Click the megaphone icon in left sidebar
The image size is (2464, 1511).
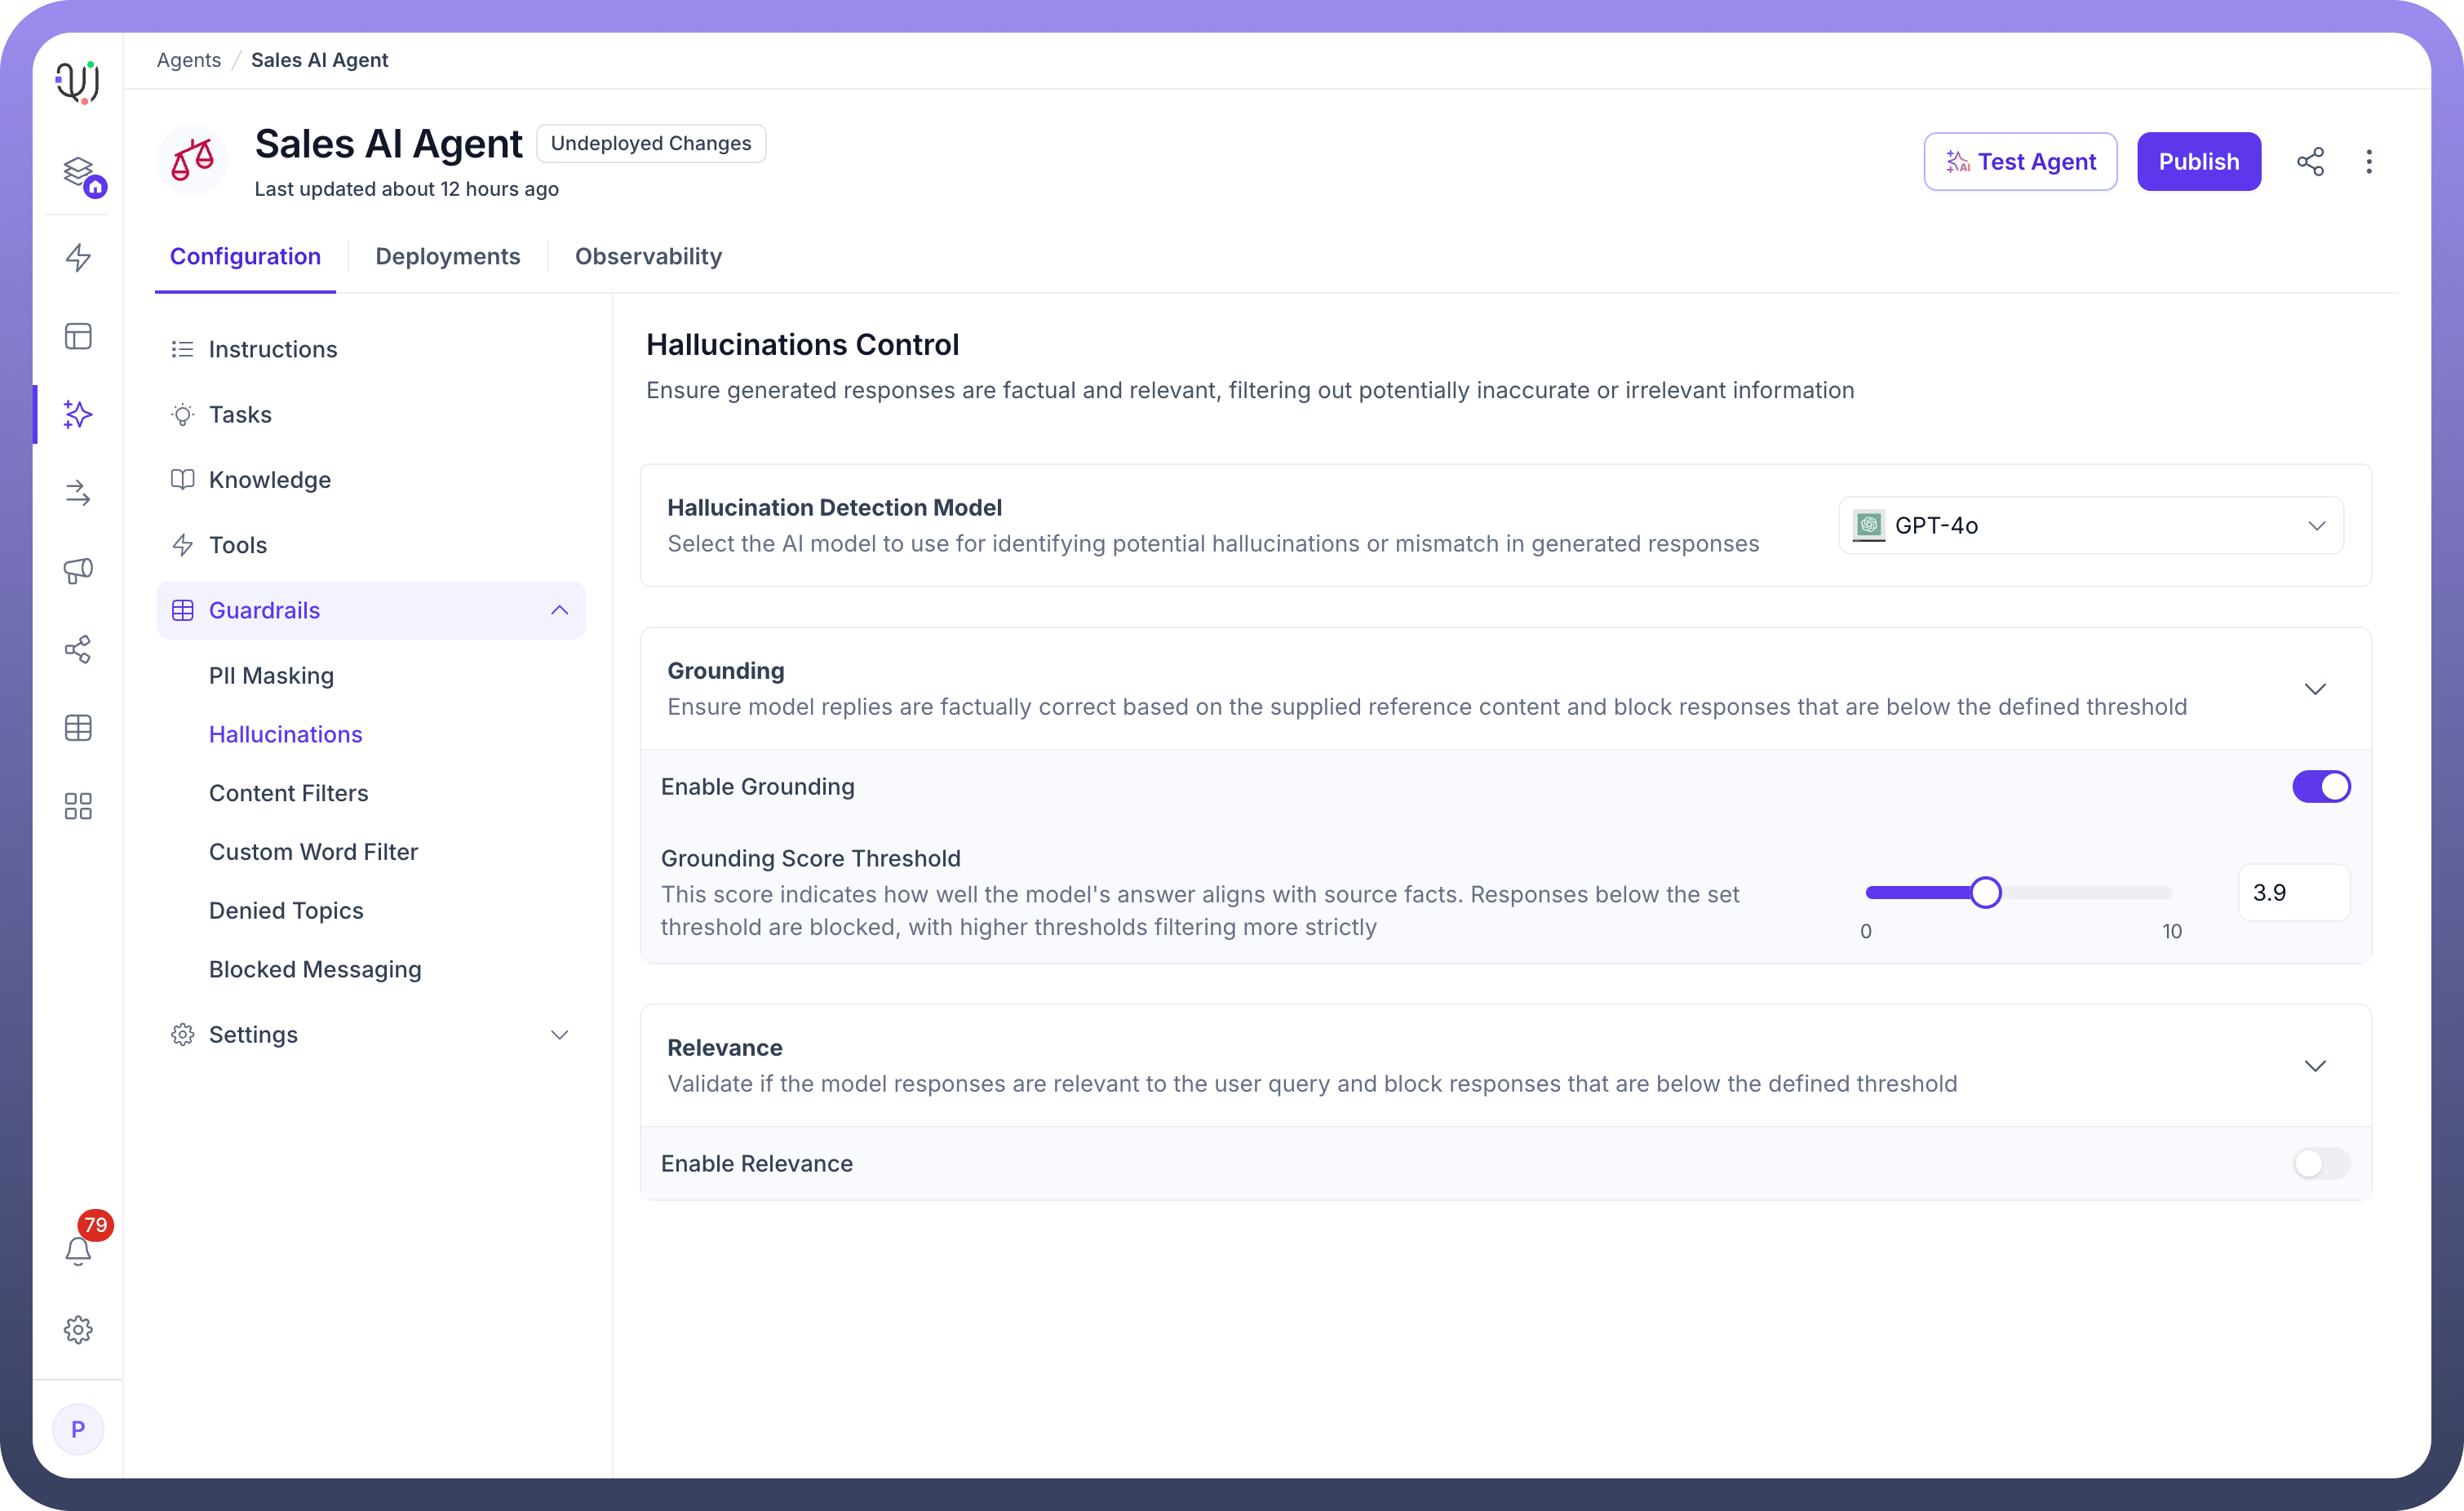click(78, 571)
